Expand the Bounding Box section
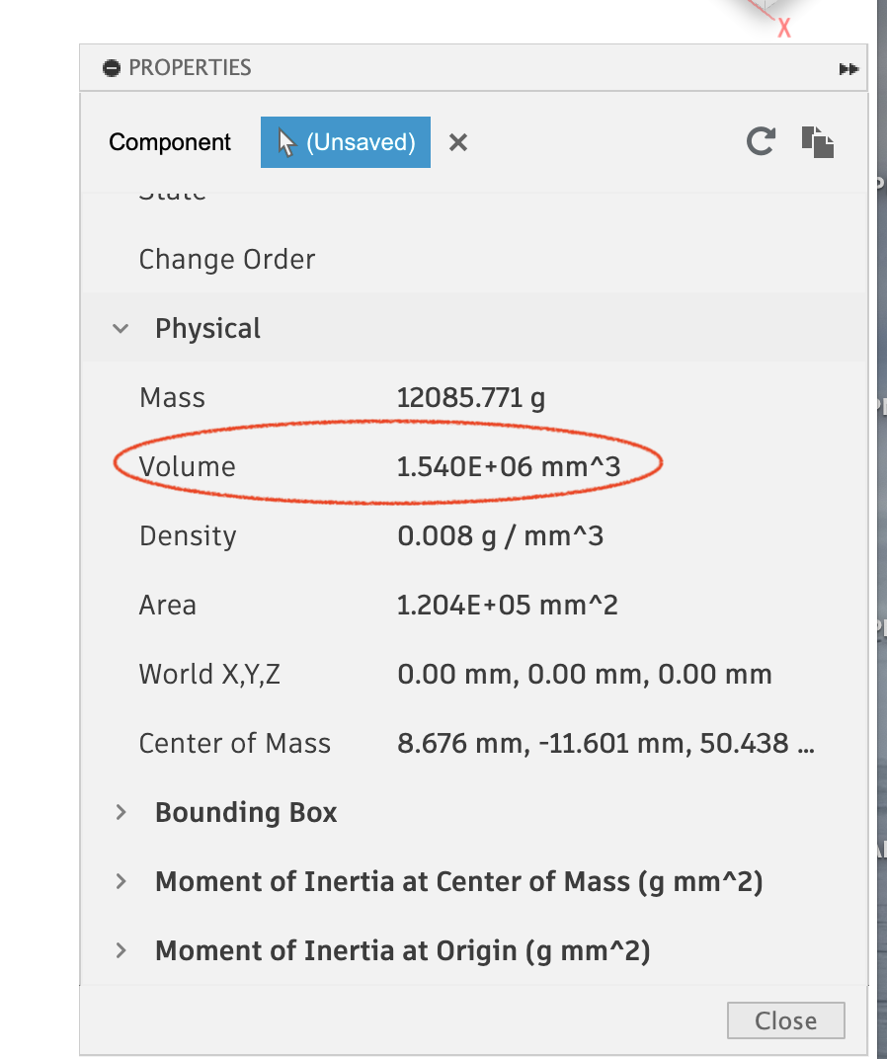887x1059 pixels. tap(121, 812)
